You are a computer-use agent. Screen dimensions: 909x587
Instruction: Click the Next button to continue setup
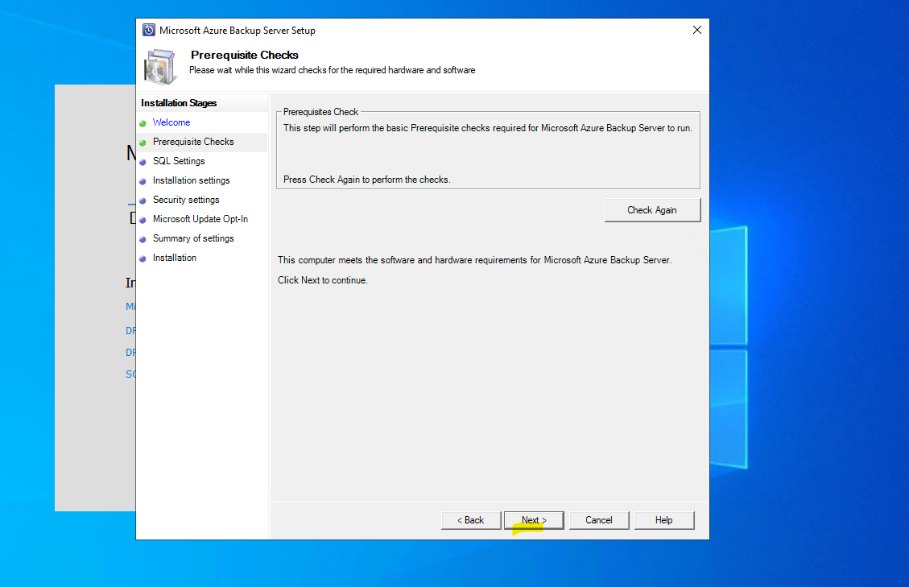tap(534, 520)
